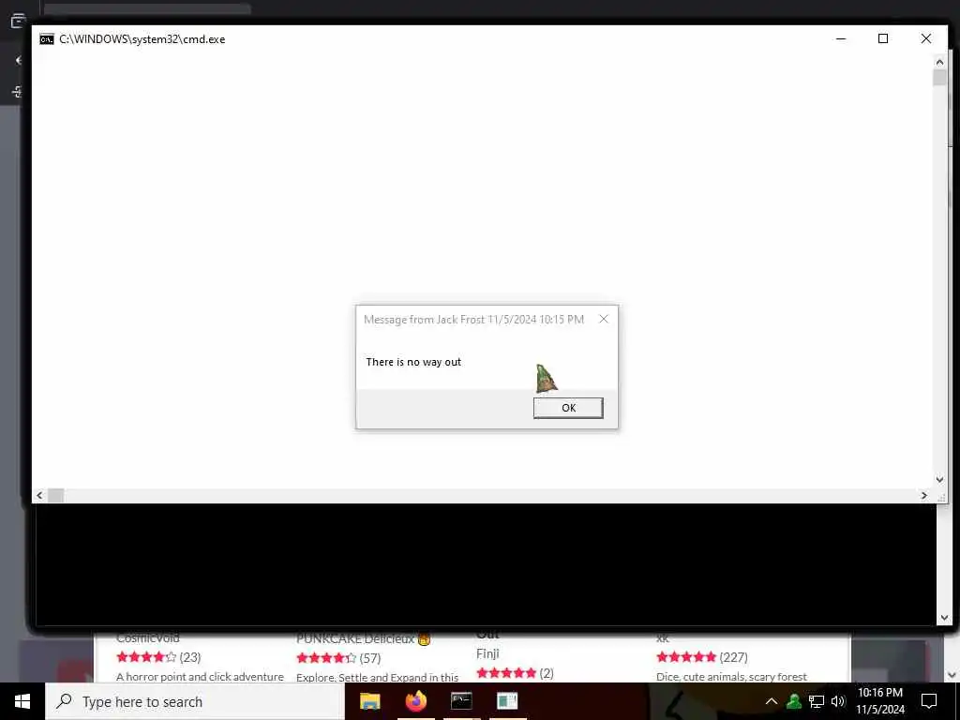Click PUNKCAKE Delicieux author in browser
Image resolution: width=960 pixels, height=720 pixels.
pos(355,639)
